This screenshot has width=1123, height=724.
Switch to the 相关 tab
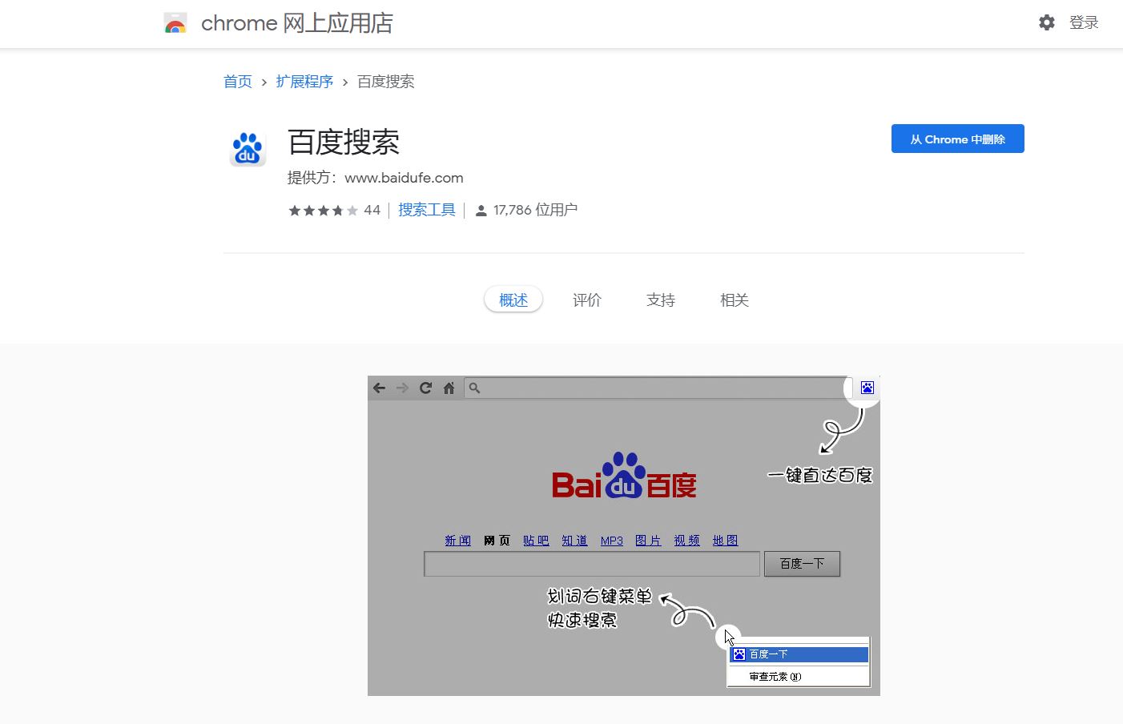pos(735,300)
